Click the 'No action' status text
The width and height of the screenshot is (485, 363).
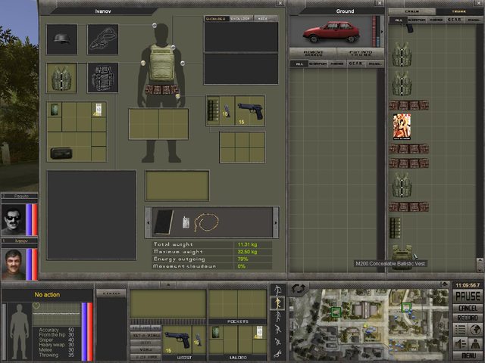pos(47,295)
